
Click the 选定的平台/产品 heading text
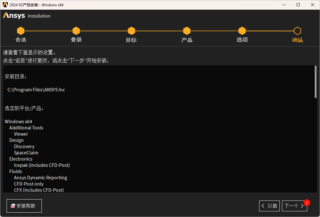click(24, 108)
